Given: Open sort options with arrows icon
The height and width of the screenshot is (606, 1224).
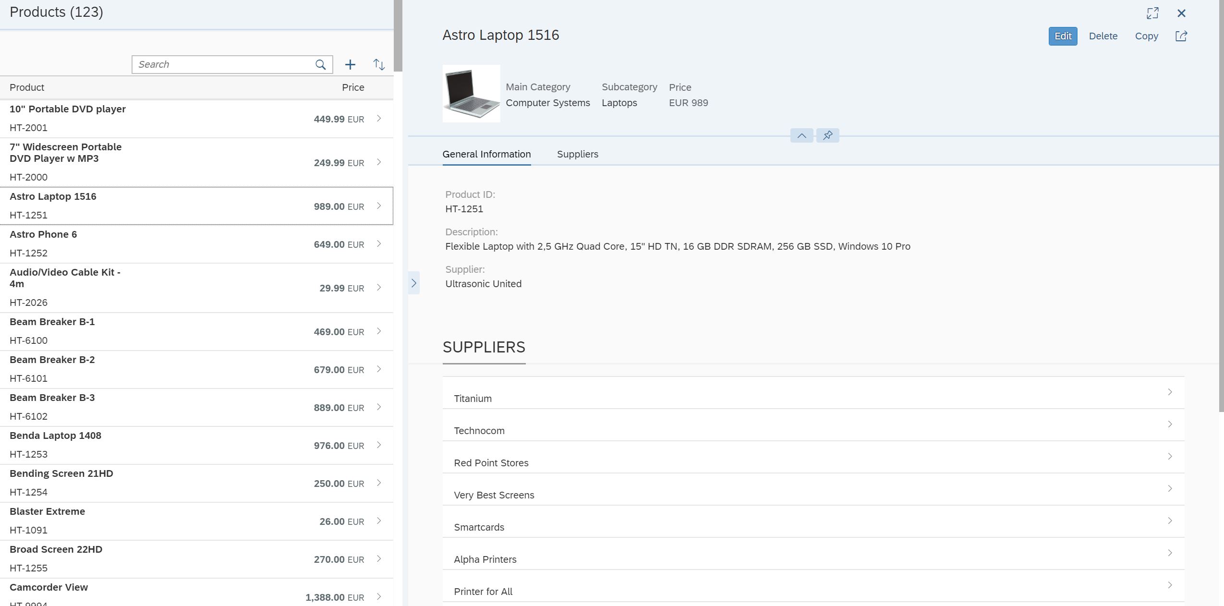Looking at the screenshot, I should point(379,64).
